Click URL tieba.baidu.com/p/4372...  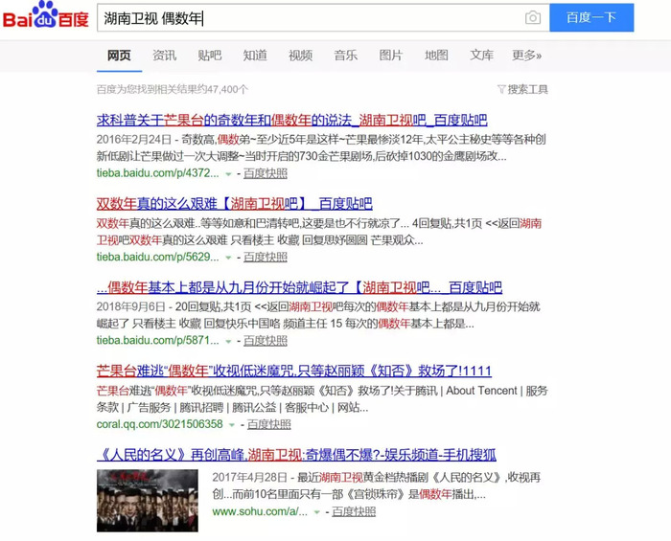point(158,173)
